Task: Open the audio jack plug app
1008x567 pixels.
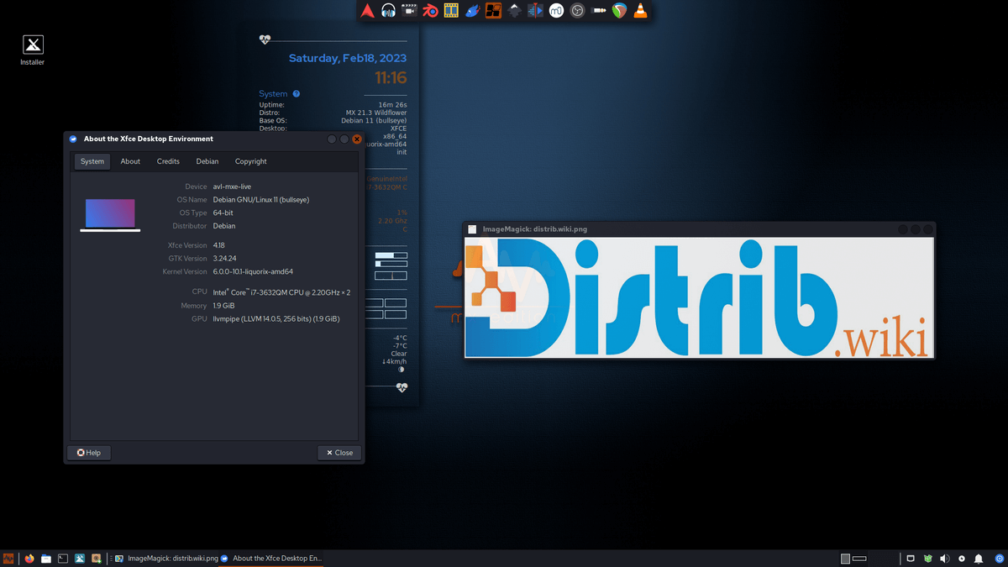Action: 598,11
